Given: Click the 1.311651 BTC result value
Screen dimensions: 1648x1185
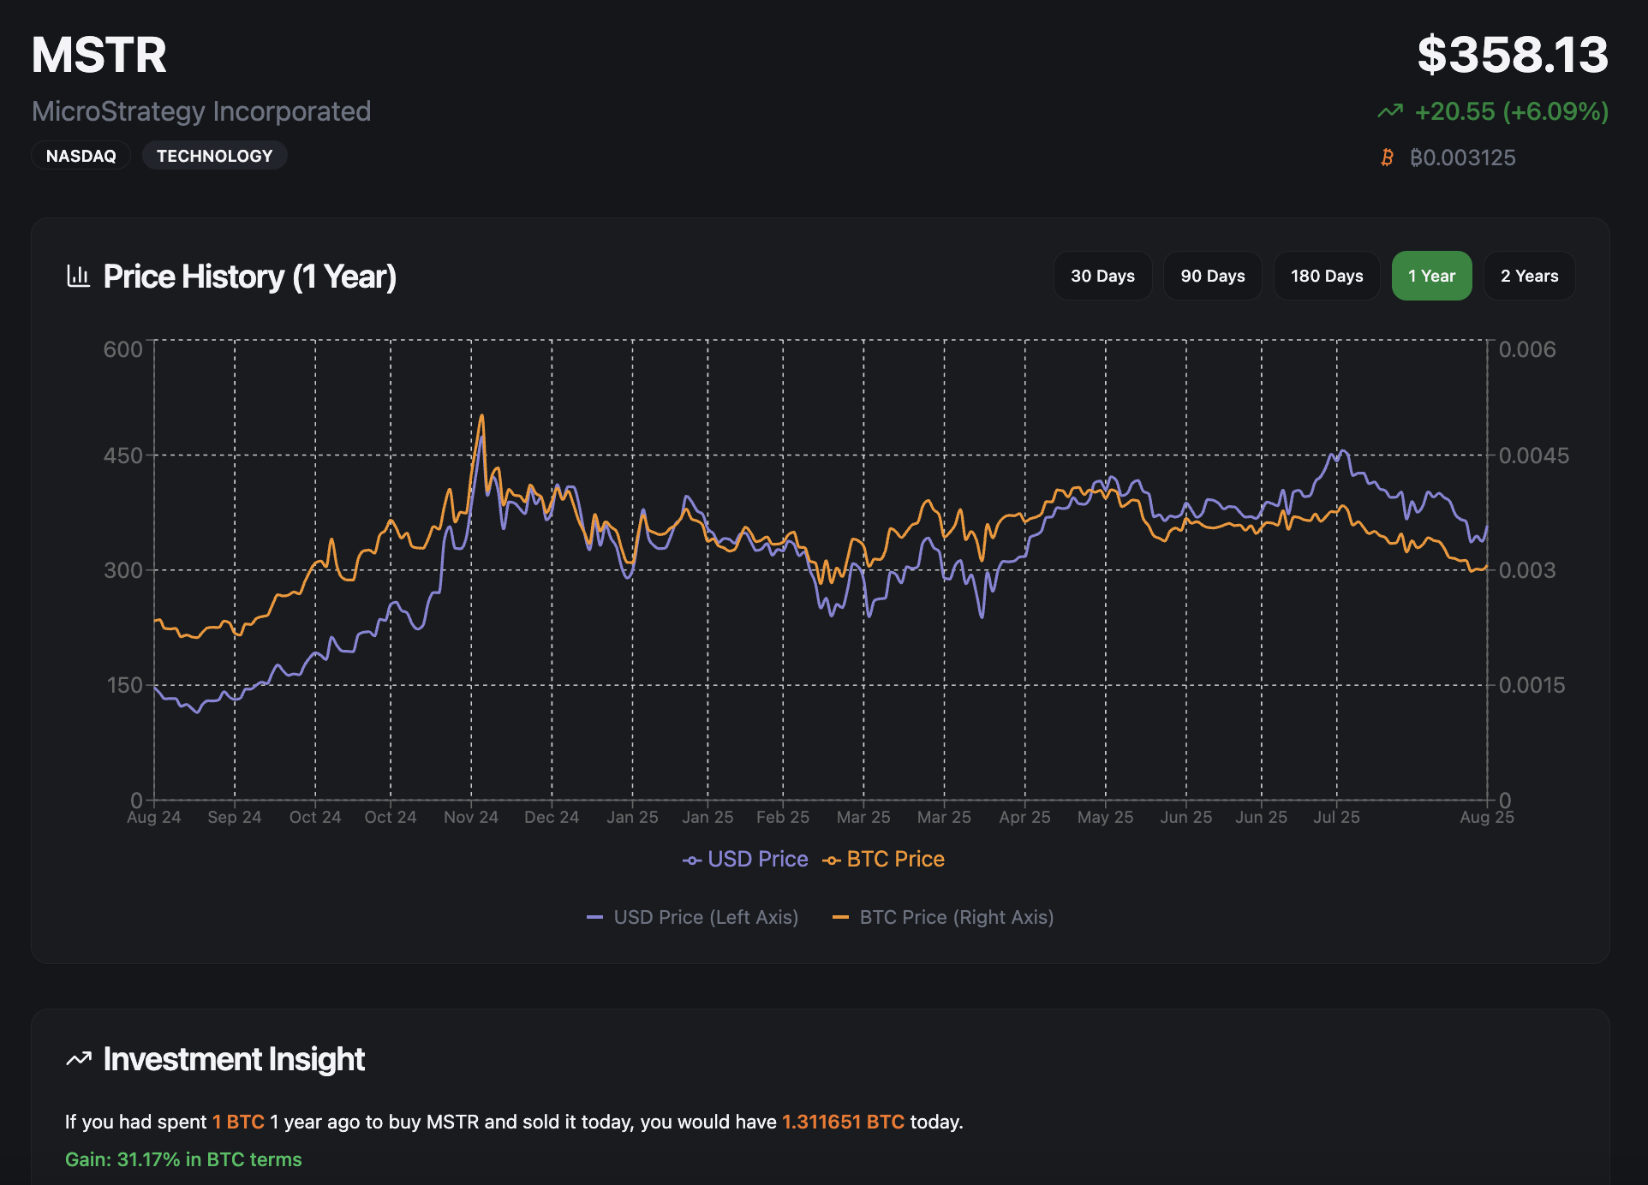Looking at the screenshot, I should tap(843, 1122).
